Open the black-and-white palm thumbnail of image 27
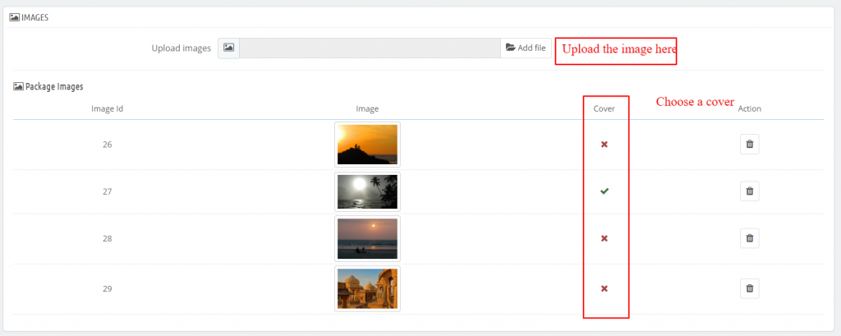The image size is (841, 336). click(367, 191)
